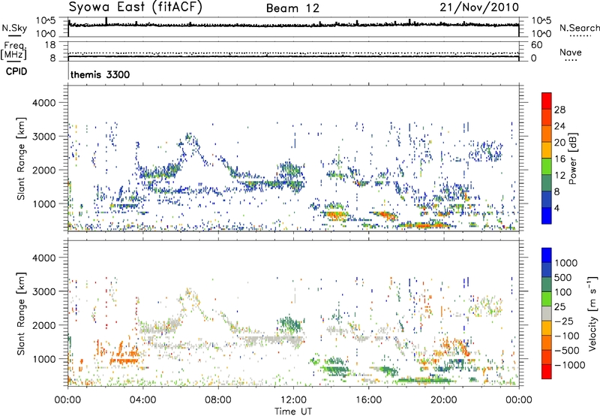Select the '16' power colorbar label

pos(559,159)
